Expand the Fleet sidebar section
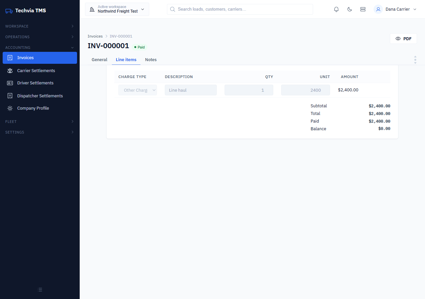 point(40,122)
